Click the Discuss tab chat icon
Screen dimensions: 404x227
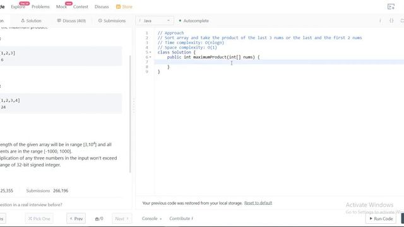59,21
